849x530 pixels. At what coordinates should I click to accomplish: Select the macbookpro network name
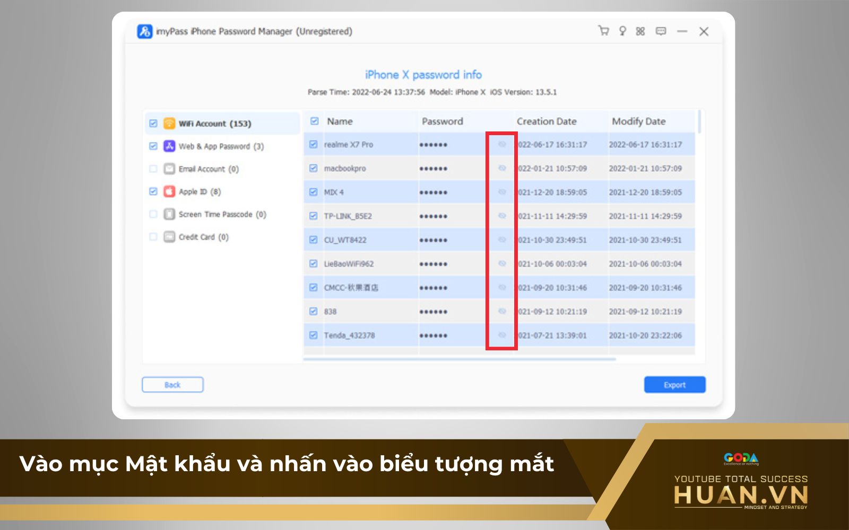click(345, 168)
